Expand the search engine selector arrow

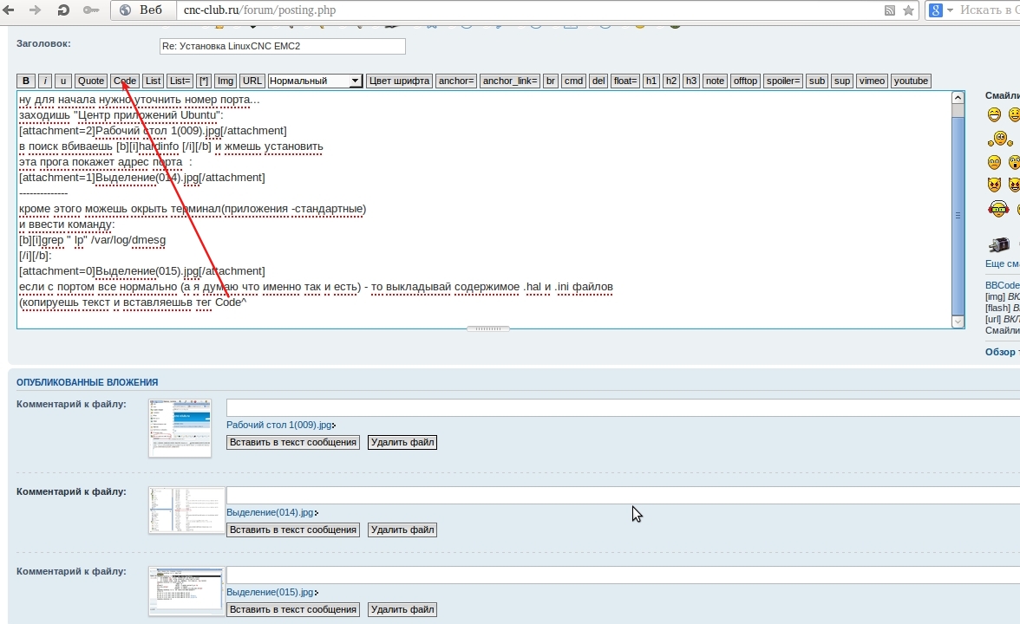click(x=950, y=10)
